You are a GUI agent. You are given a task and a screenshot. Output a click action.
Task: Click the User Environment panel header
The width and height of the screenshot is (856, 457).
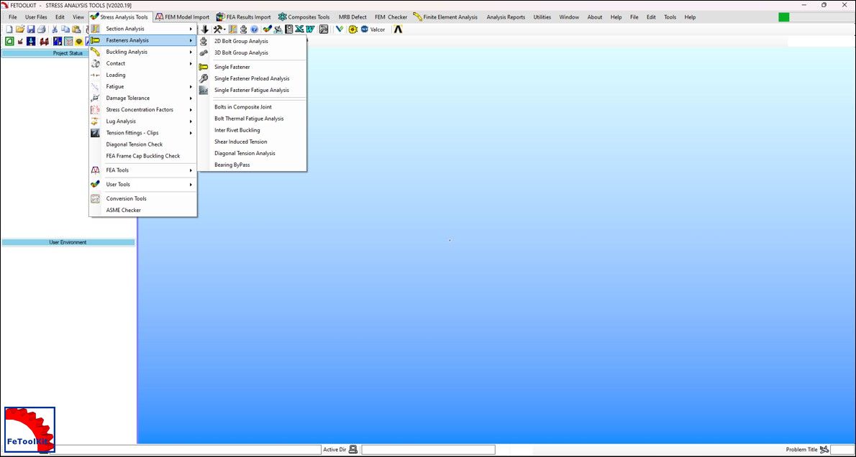coord(68,242)
